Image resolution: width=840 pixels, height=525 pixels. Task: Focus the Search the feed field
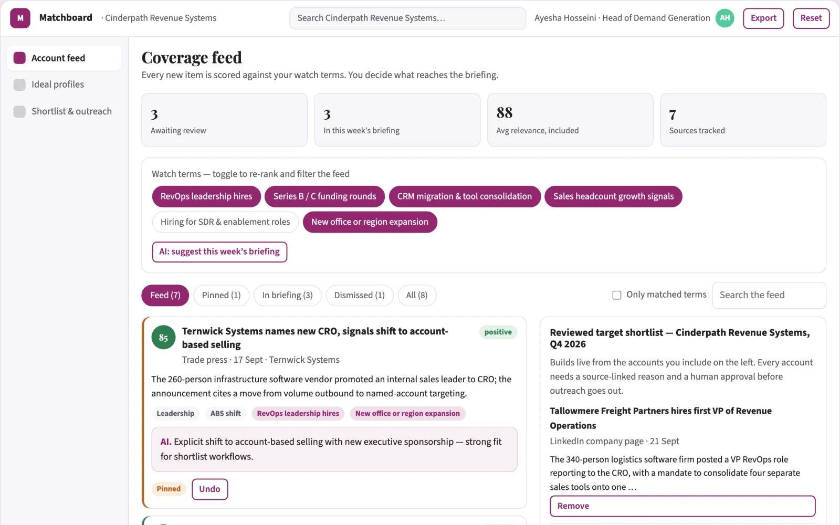769,295
